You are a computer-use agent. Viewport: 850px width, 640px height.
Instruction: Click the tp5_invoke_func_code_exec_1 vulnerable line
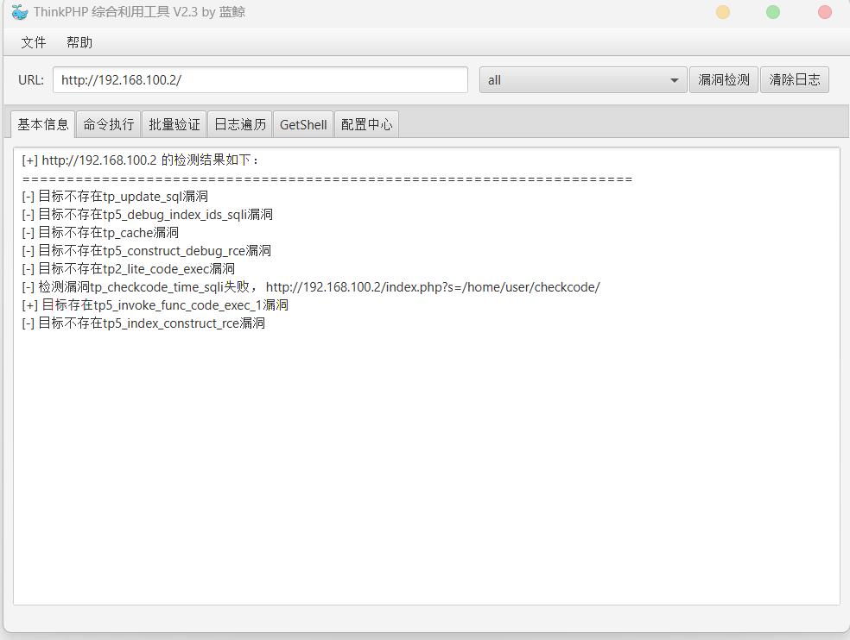[155, 305]
